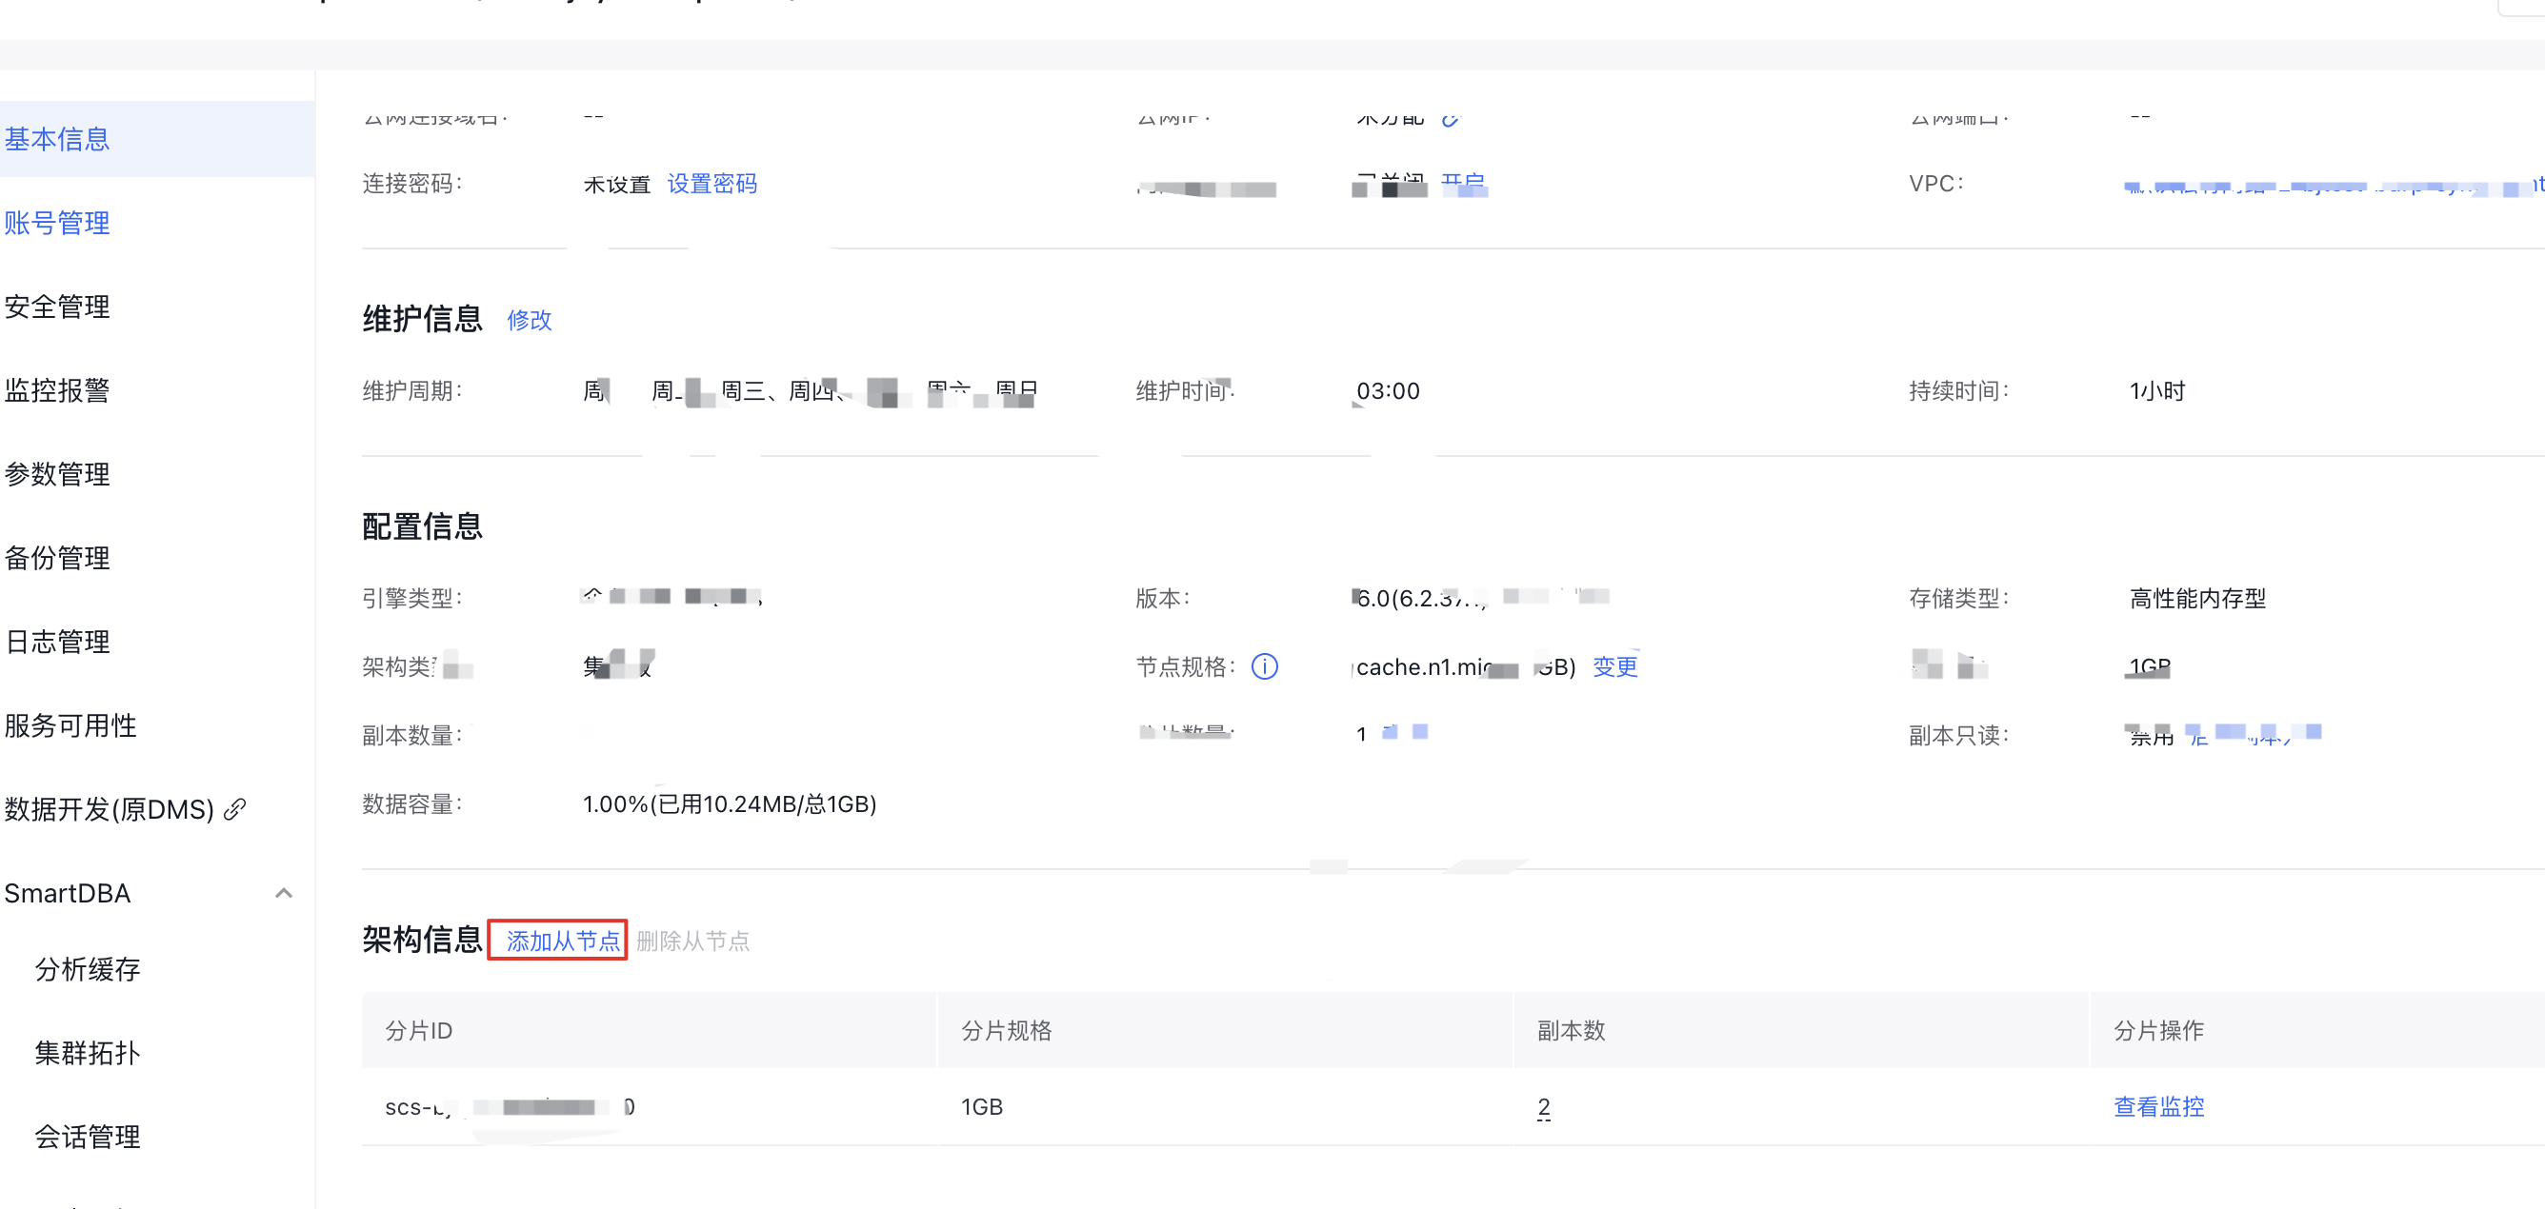Click the 架构信息 section heading
The image size is (2545, 1209).
(422, 941)
